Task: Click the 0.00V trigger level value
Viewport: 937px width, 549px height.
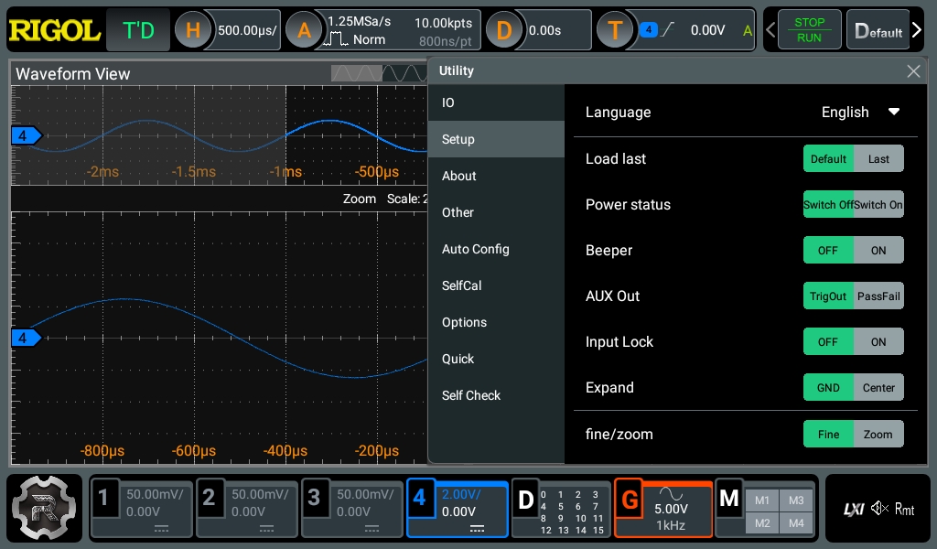Action: tap(707, 30)
